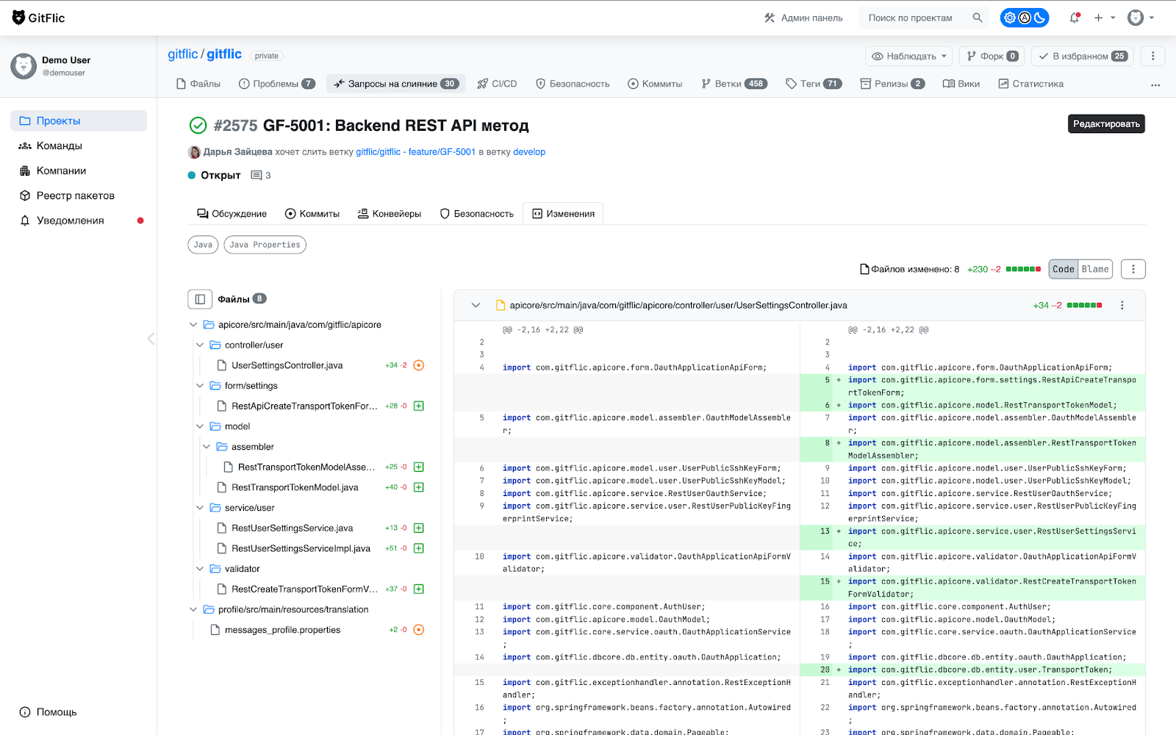Open UserSettingsController.java file header kebab menu

click(1122, 305)
